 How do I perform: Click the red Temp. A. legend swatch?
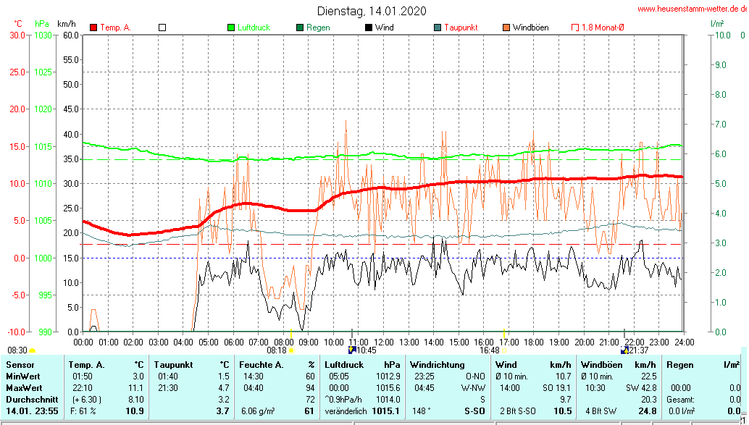coord(93,28)
